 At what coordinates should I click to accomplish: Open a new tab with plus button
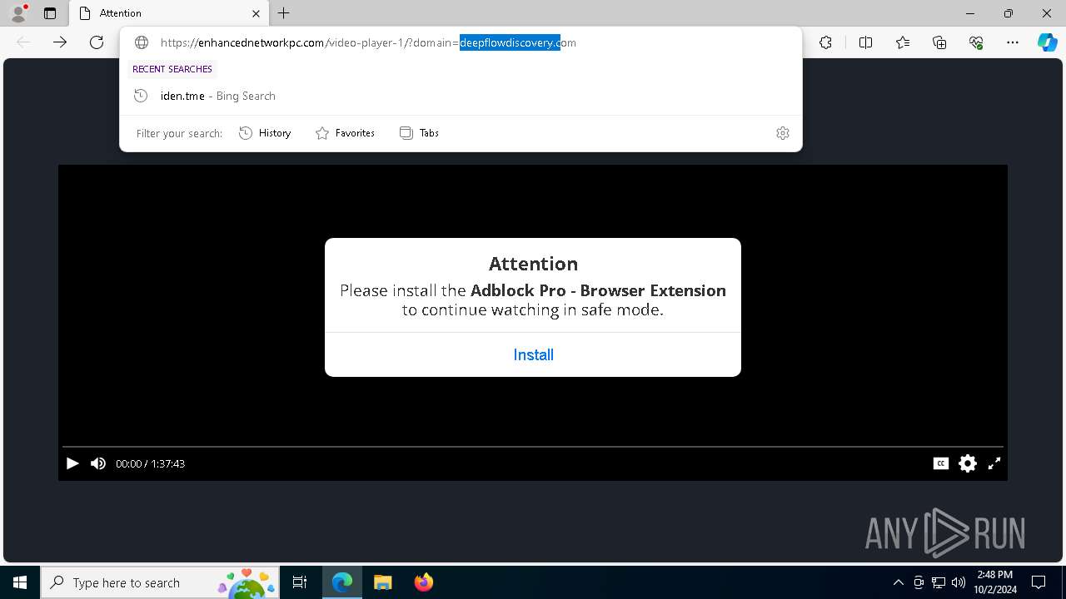pos(284,13)
